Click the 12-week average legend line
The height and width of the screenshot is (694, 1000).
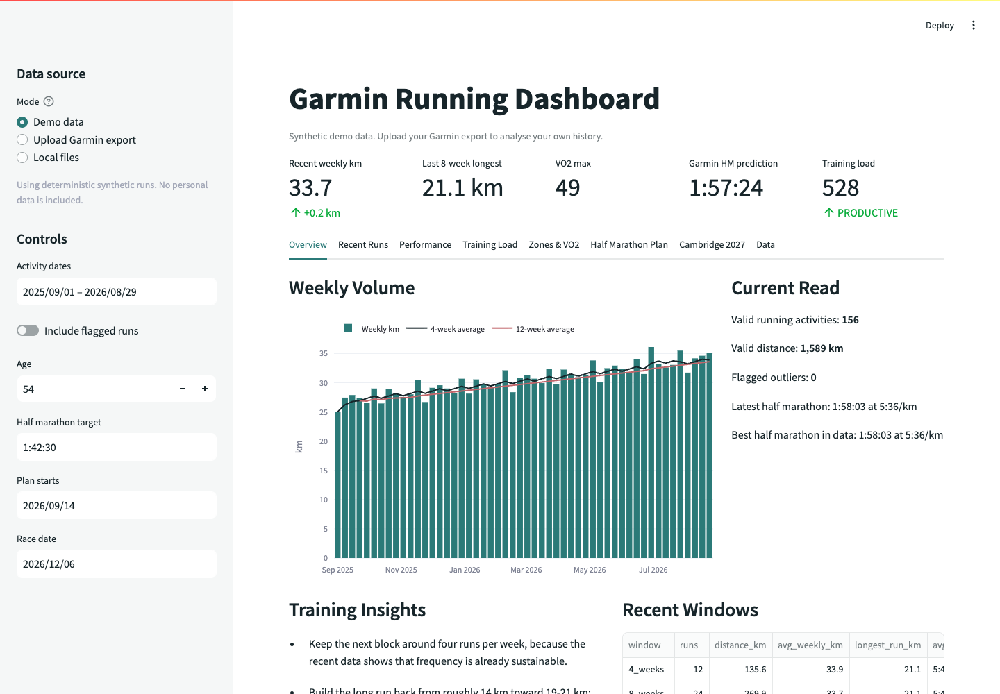502,328
